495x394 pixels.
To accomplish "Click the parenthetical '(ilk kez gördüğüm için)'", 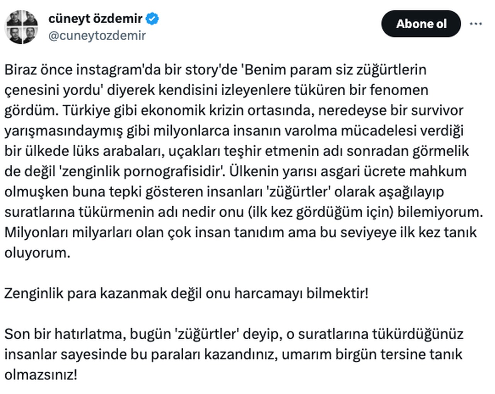I will pos(321,212).
